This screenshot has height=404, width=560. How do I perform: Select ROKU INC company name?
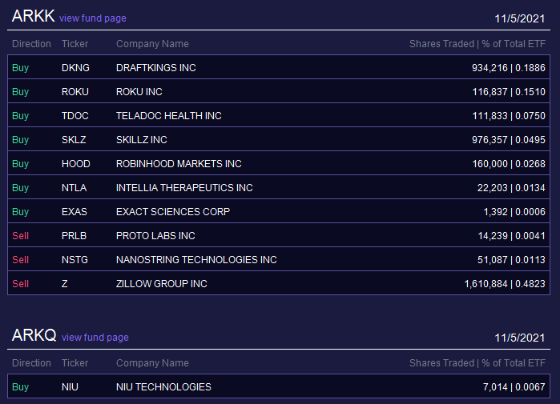pos(139,92)
